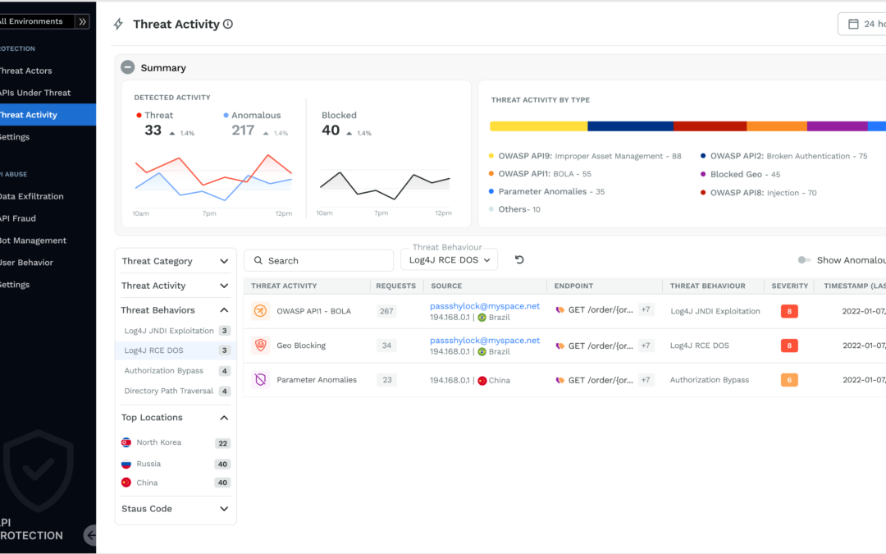Image resolution: width=886 pixels, height=554 pixels.
Task: Click the reset filter icon beside dropdown
Action: [519, 260]
